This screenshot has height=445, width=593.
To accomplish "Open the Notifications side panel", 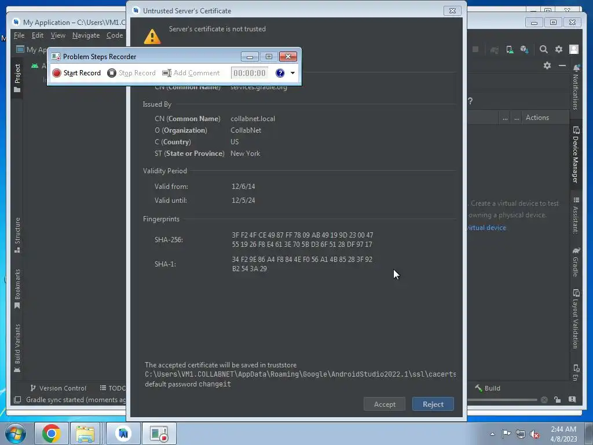I will click(576, 88).
